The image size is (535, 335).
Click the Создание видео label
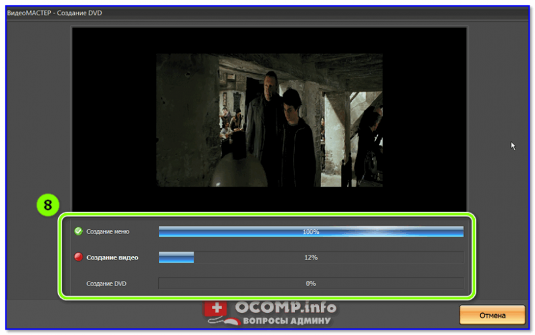tap(112, 257)
